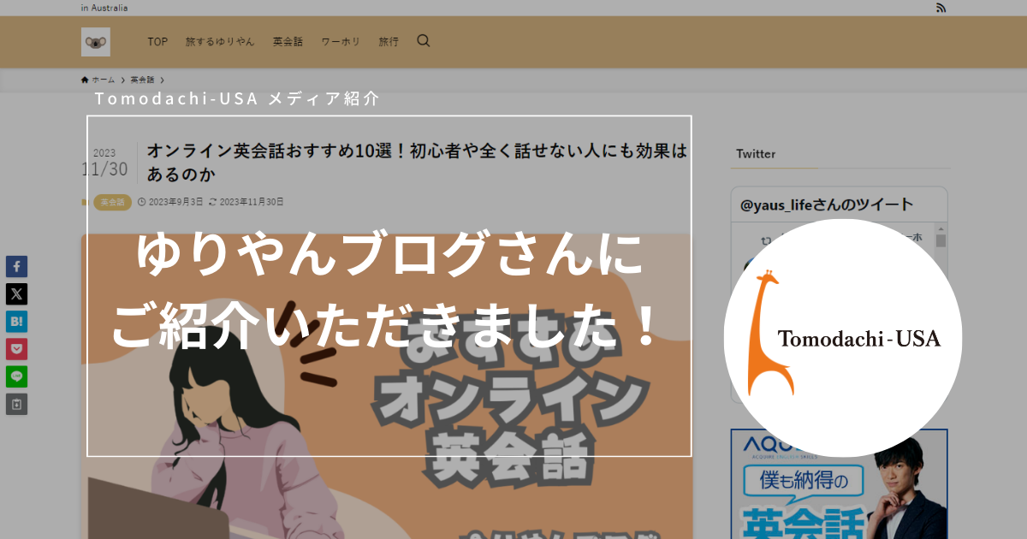Open the RSS feed icon
Screen dimensions: 1027x539
coord(941,8)
